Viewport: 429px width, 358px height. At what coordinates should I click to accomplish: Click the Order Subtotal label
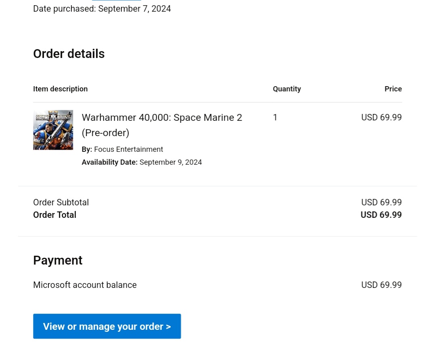click(x=61, y=202)
